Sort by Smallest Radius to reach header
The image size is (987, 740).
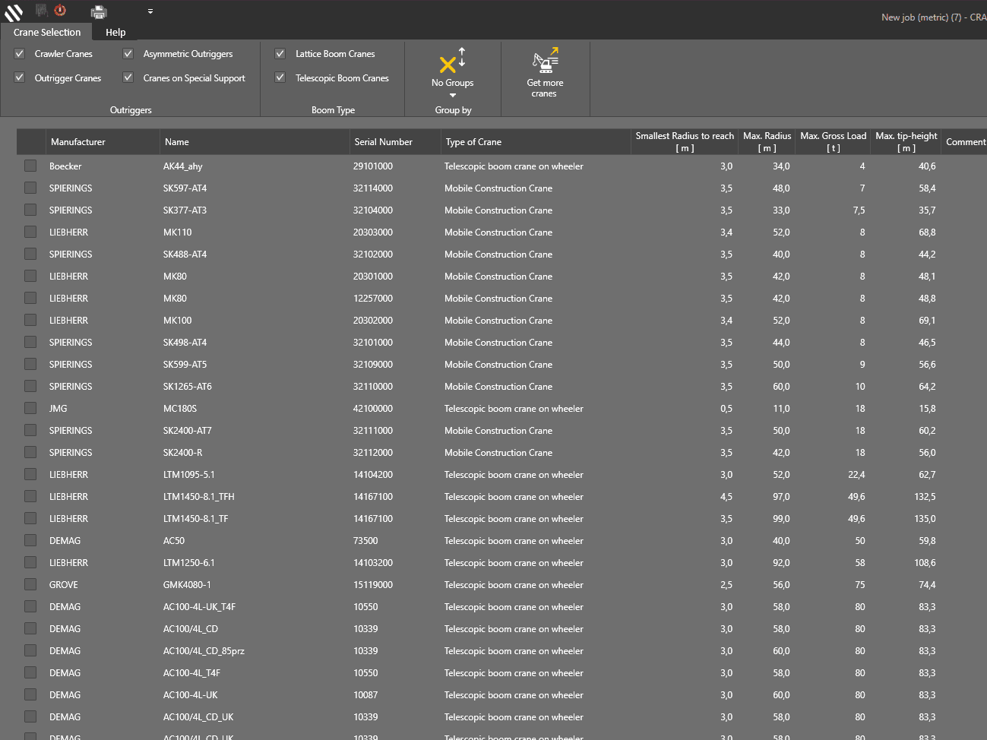[685, 142]
